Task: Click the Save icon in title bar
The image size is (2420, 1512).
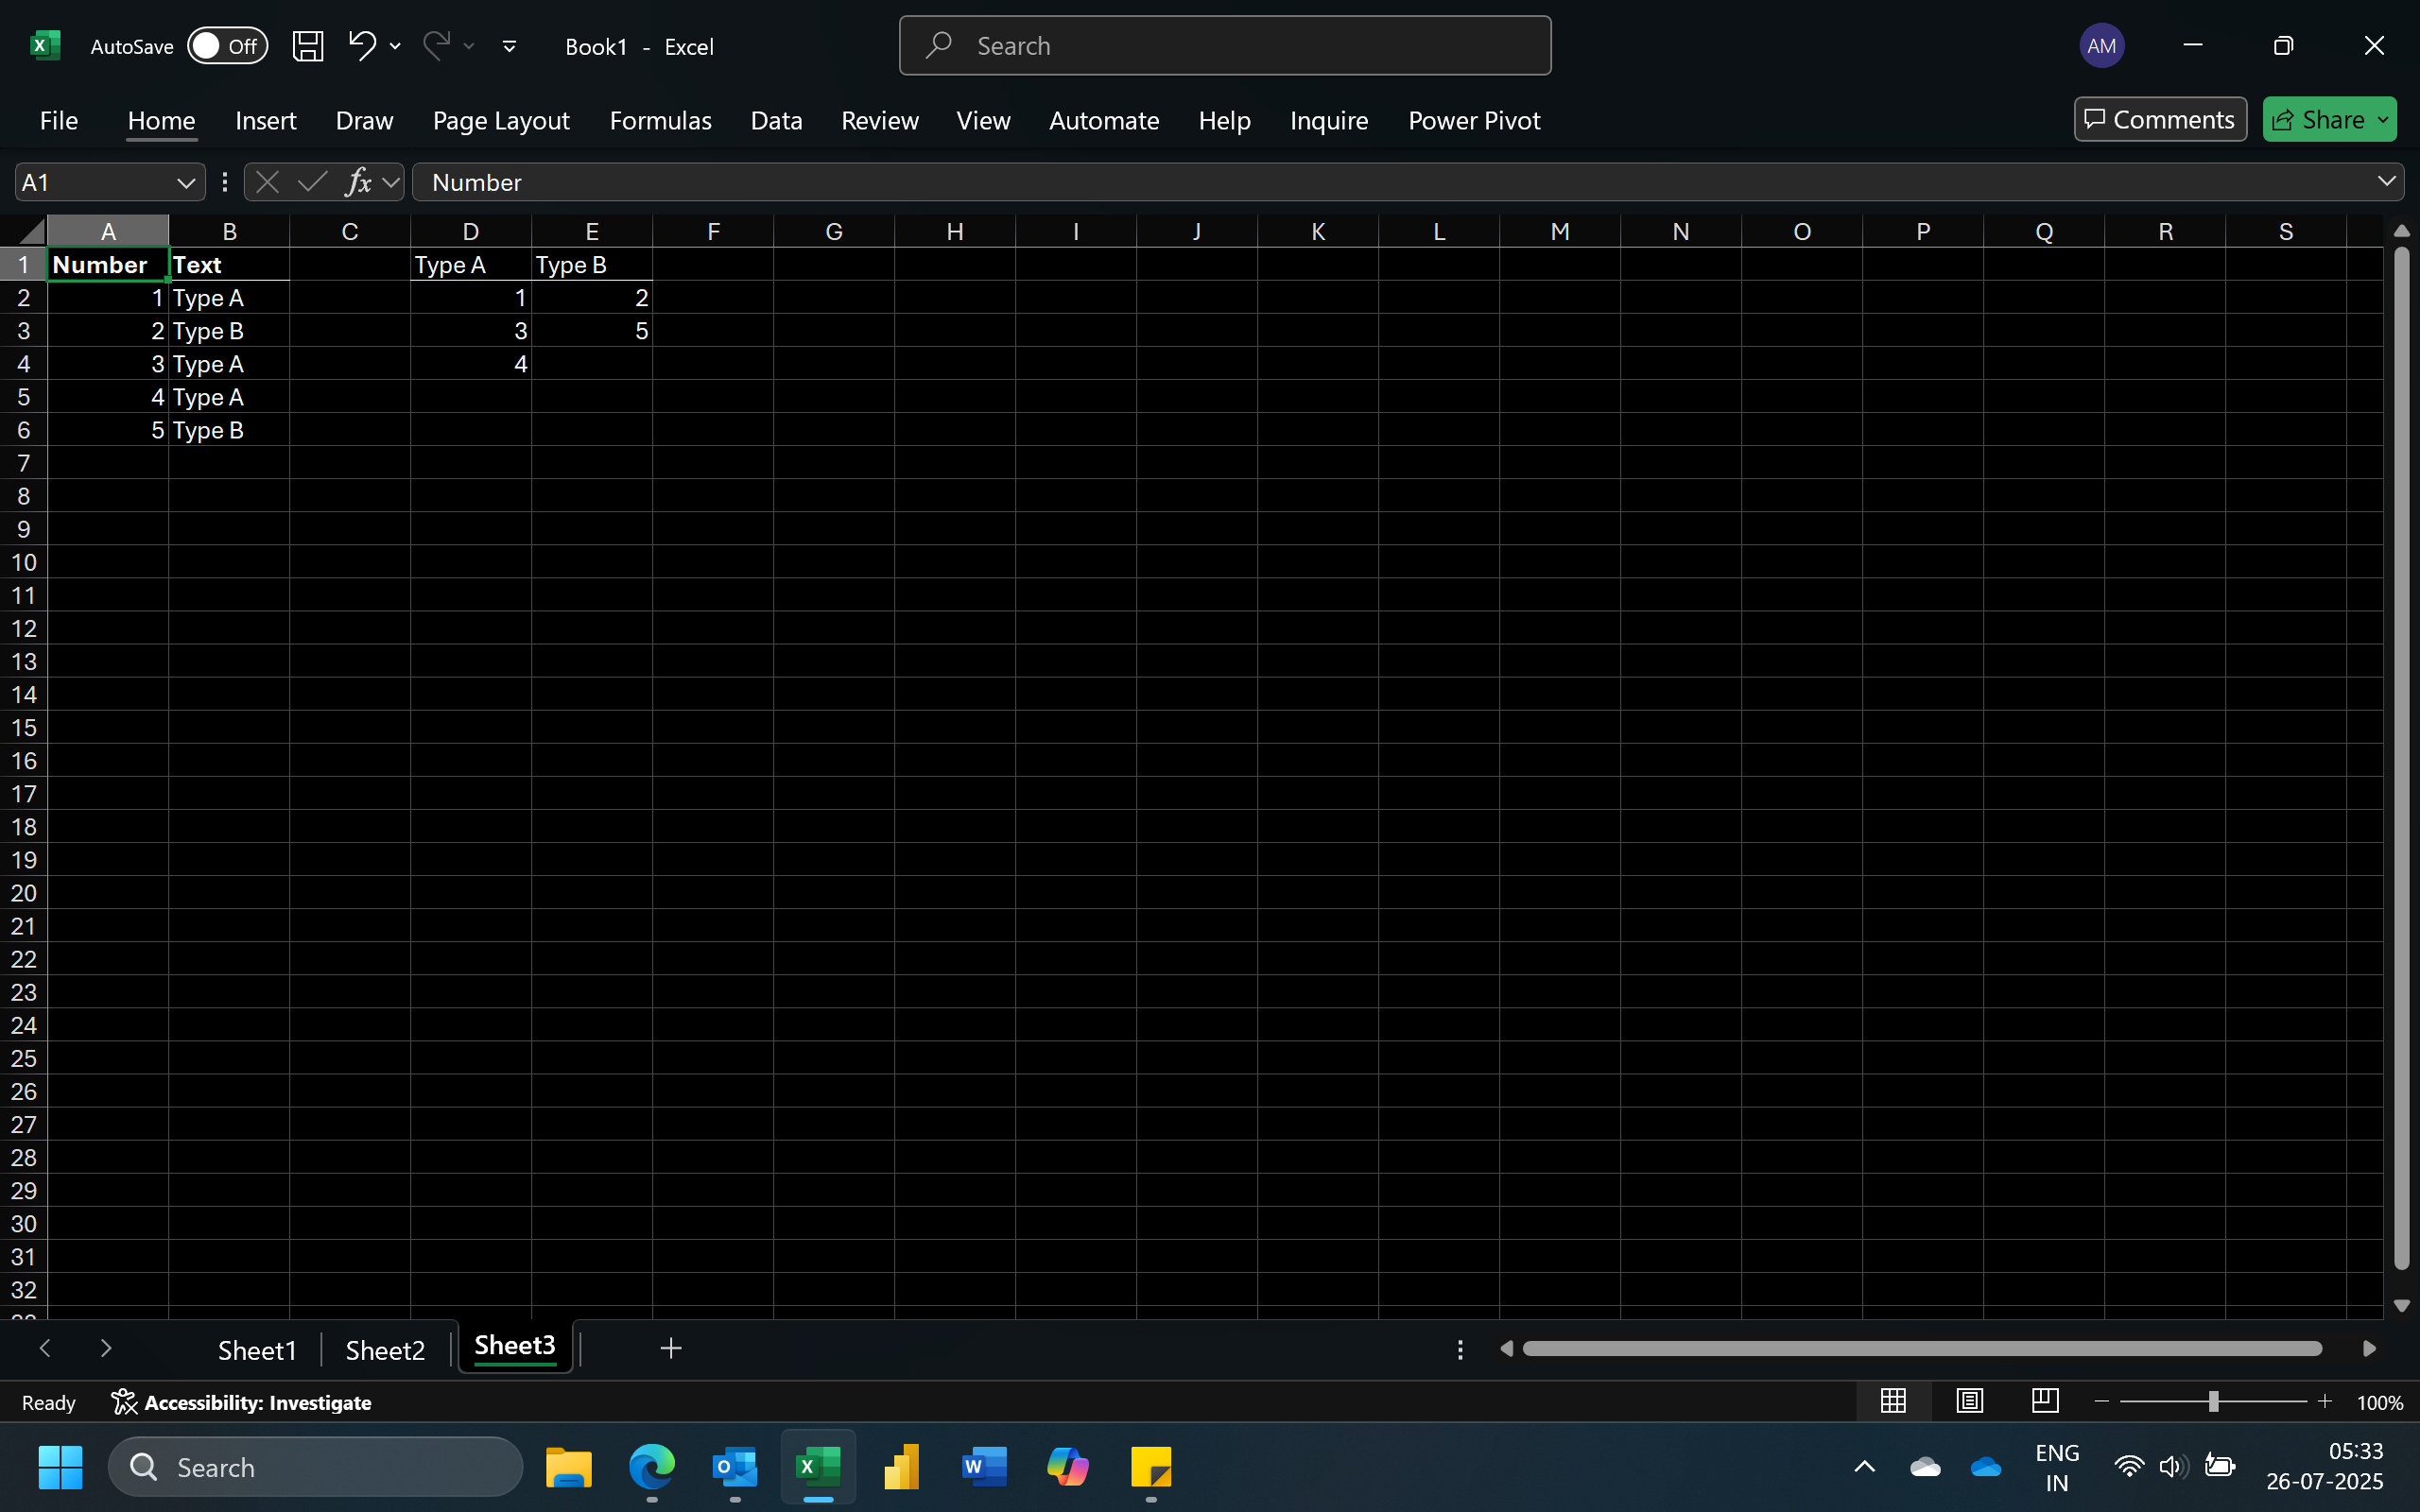Action: pyautogui.click(x=307, y=46)
